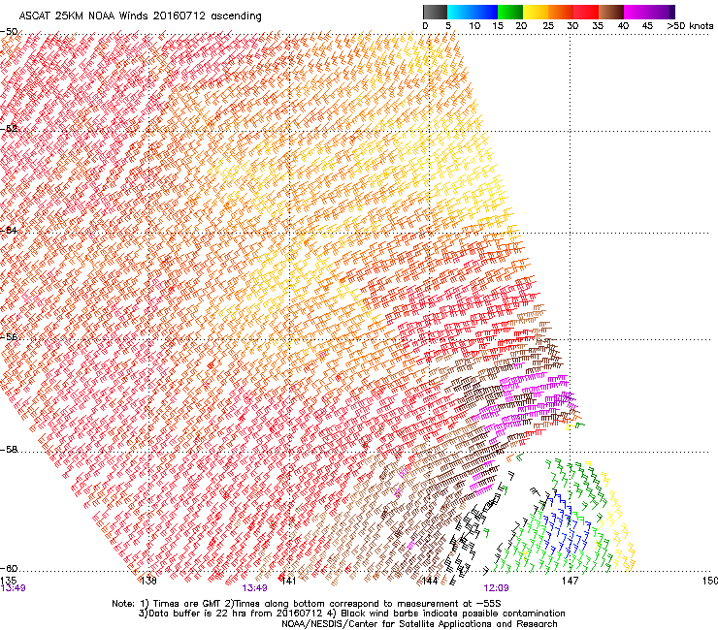The height and width of the screenshot is (630, 718).
Task: Click the '150' longitude label
Action: click(x=710, y=581)
